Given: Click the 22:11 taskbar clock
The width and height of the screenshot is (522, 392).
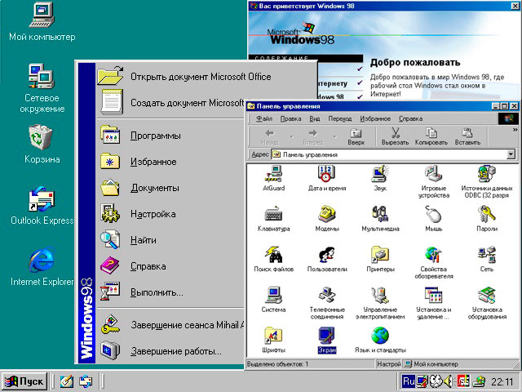Looking at the screenshot, I should (x=502, y=381).
